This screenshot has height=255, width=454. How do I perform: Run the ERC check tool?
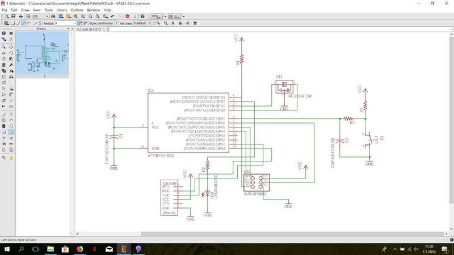[x=4, y=158]
